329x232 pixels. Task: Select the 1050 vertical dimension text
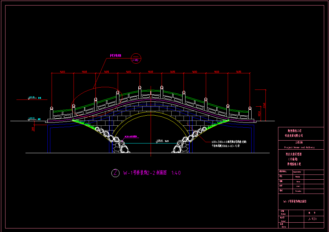click(x=259, y=113)
